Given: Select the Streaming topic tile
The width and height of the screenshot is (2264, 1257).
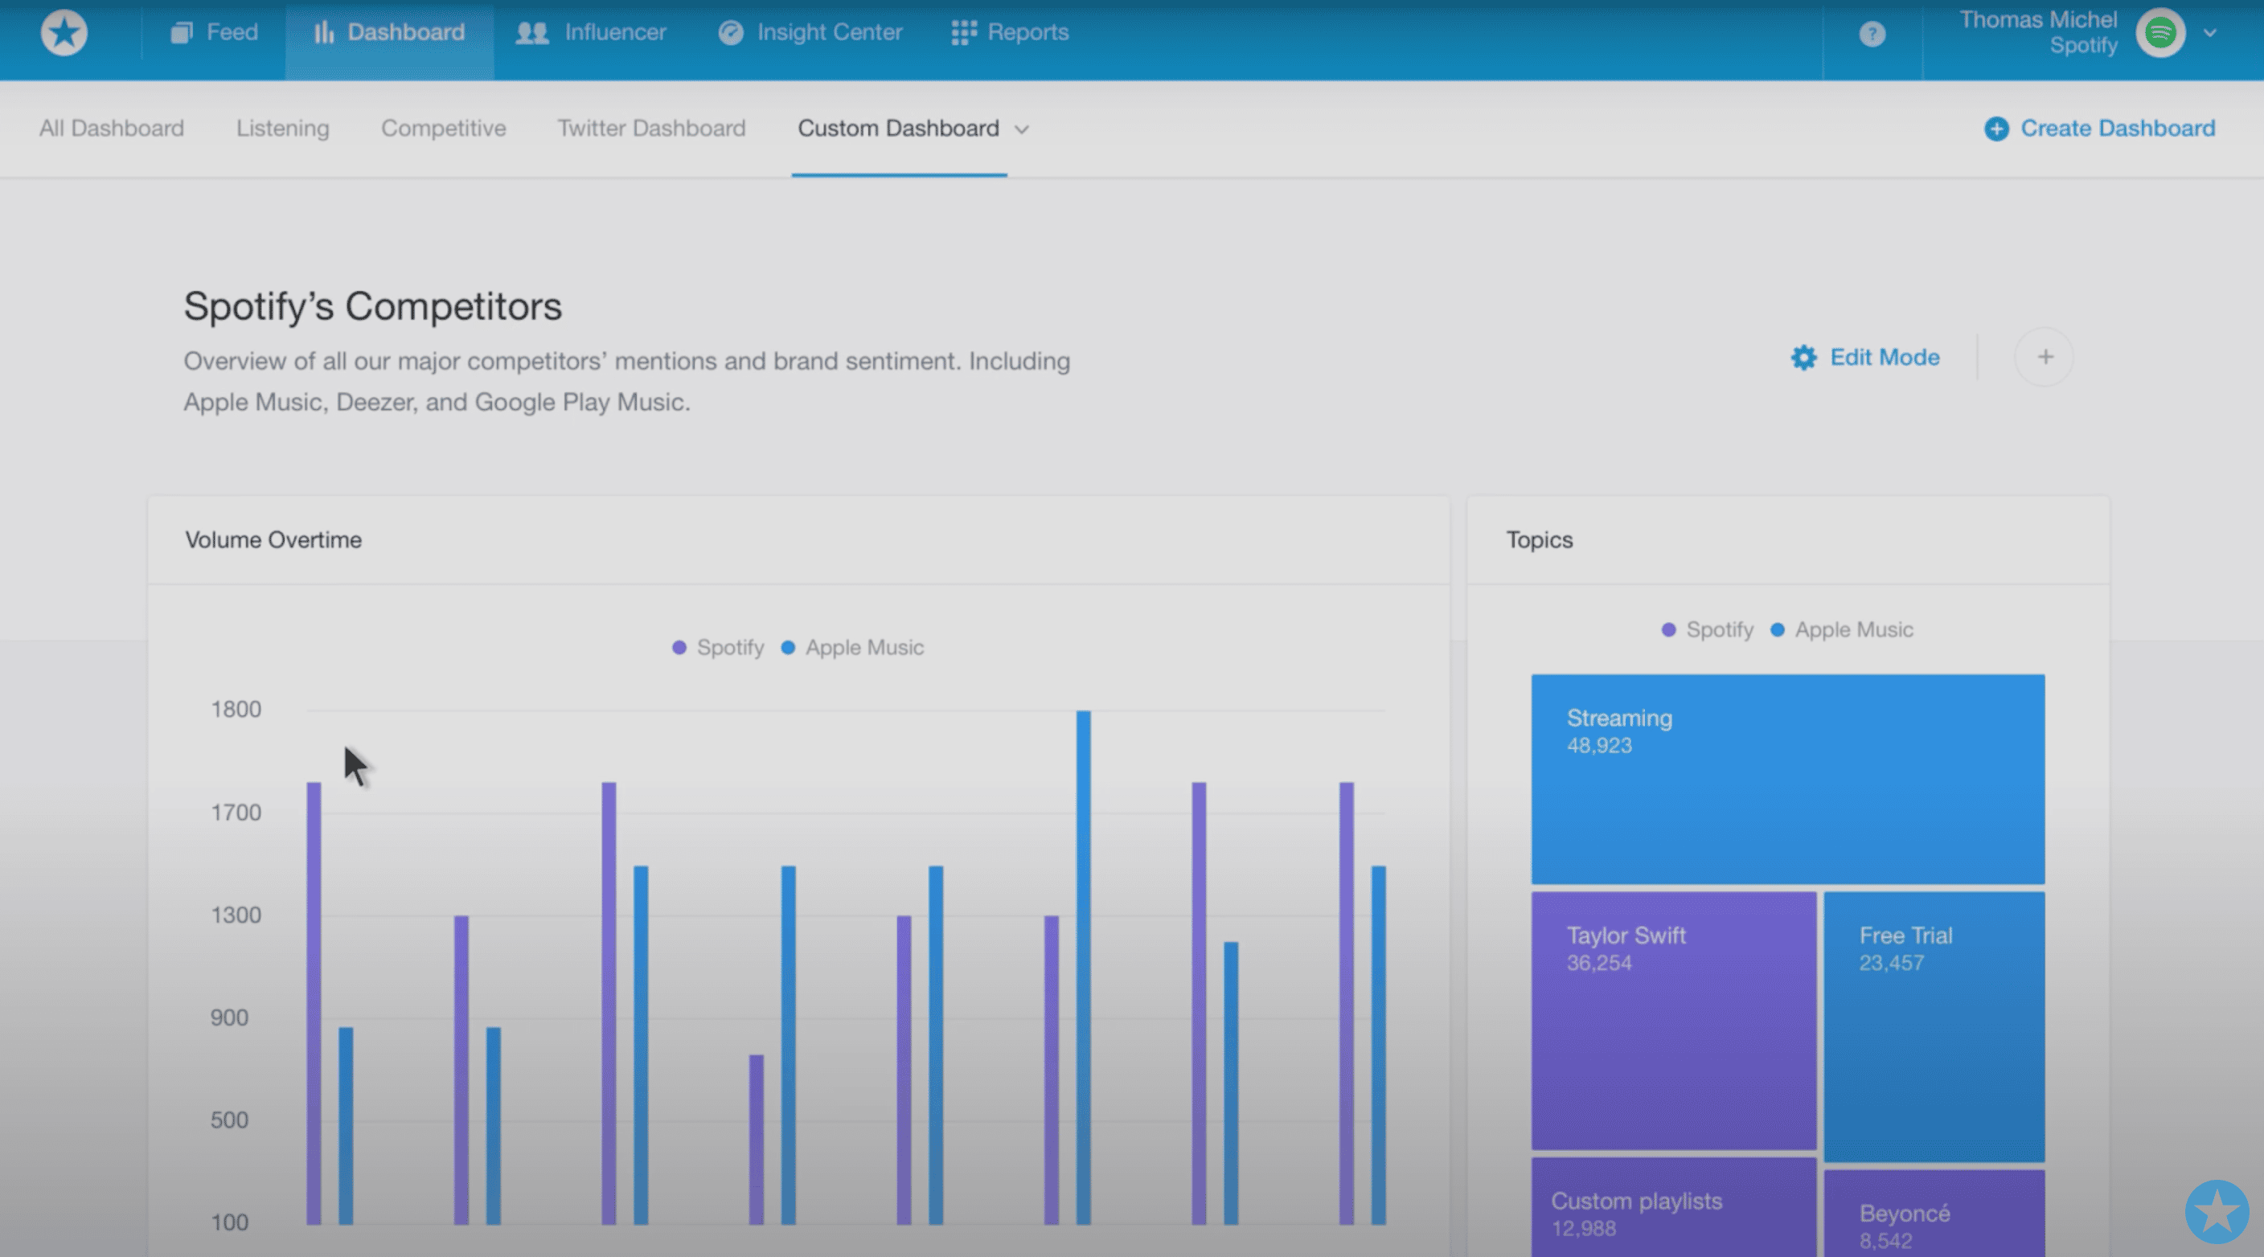Looking at the screenshot, I should 1788,779.
